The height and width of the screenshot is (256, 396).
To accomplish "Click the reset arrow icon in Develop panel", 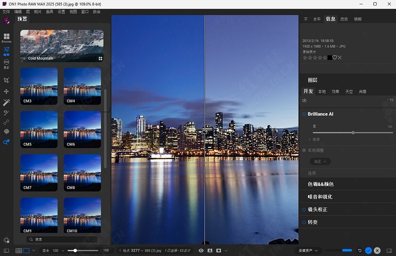I will pos(391,100).
